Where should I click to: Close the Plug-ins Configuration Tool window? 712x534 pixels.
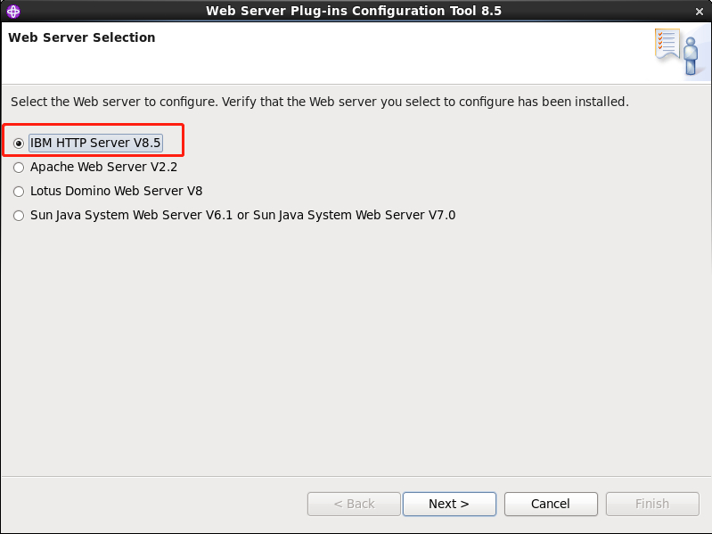point(700,12)
